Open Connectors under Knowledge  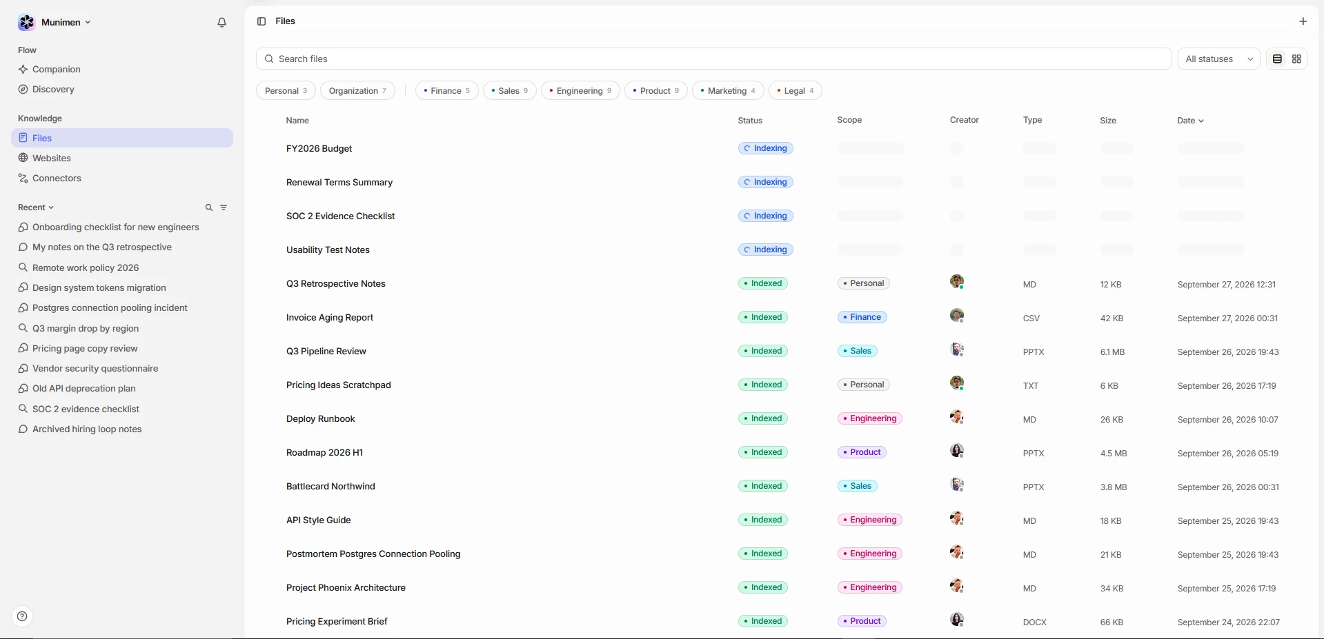tap(122, 179)
